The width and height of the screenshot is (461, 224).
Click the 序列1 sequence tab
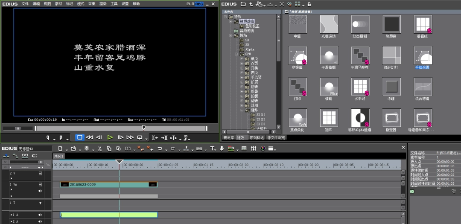click(58, 156)
